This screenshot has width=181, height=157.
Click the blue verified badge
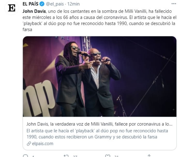click(x=42, y=4)
